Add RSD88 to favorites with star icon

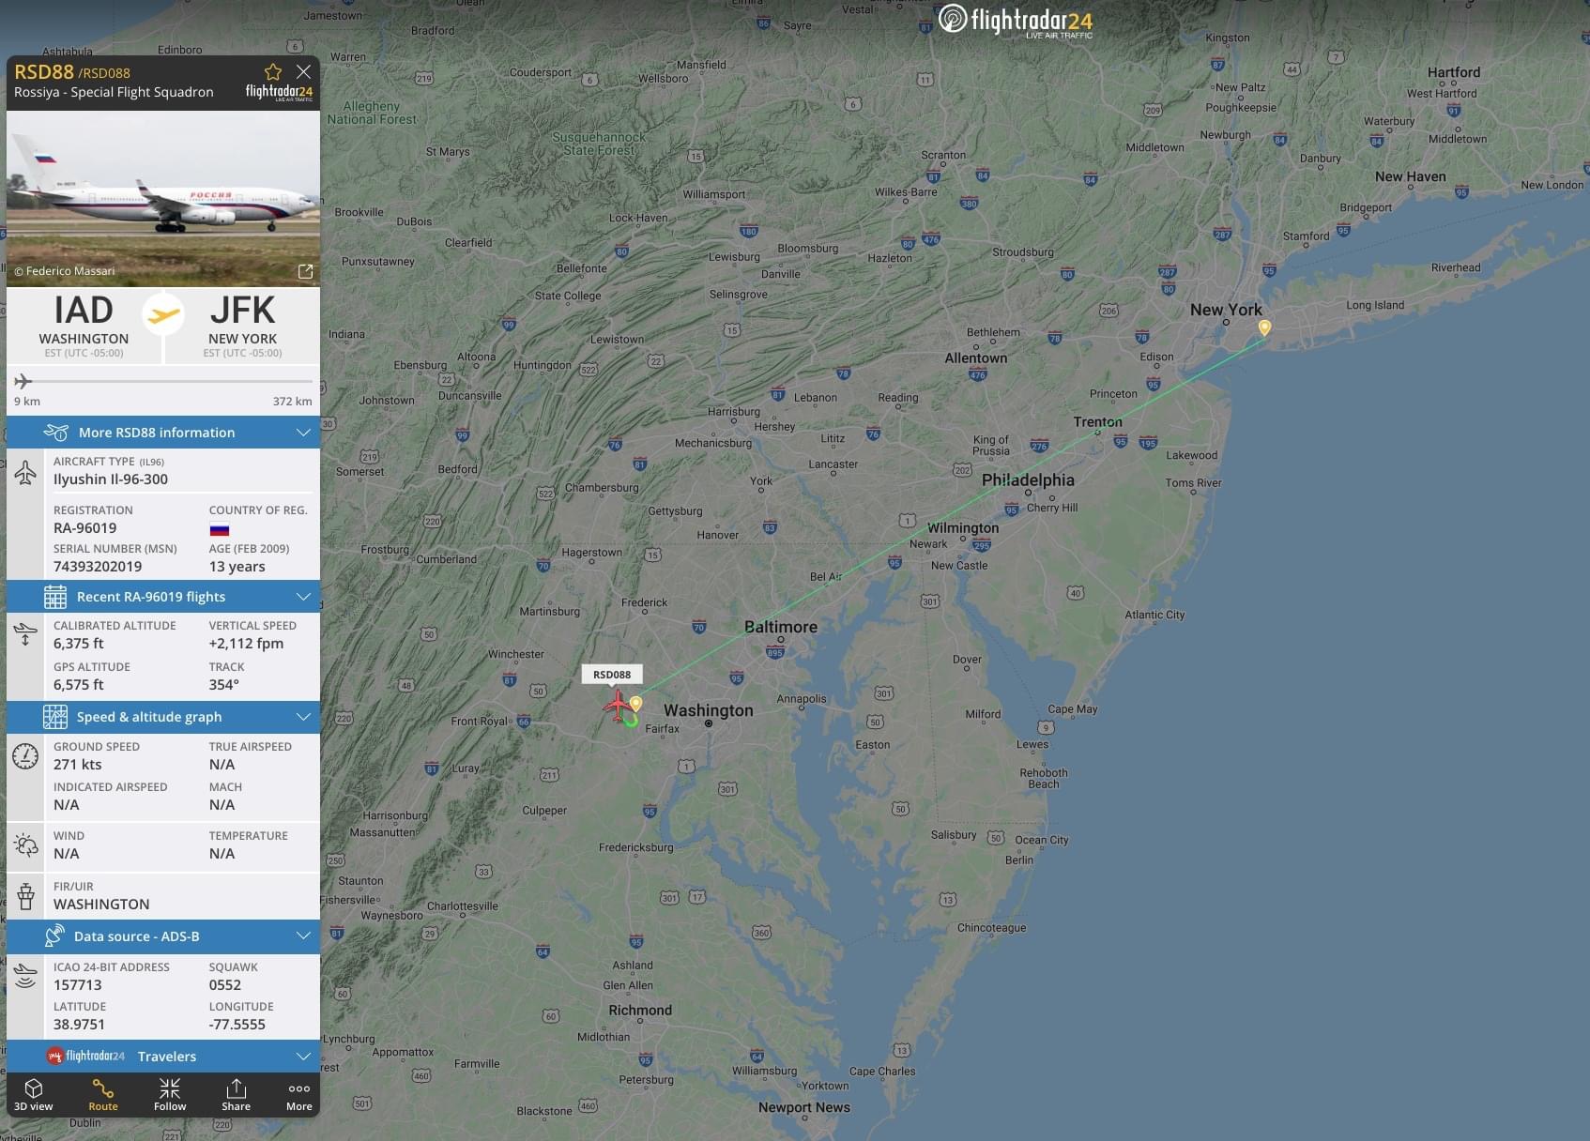tap(273, 72)
